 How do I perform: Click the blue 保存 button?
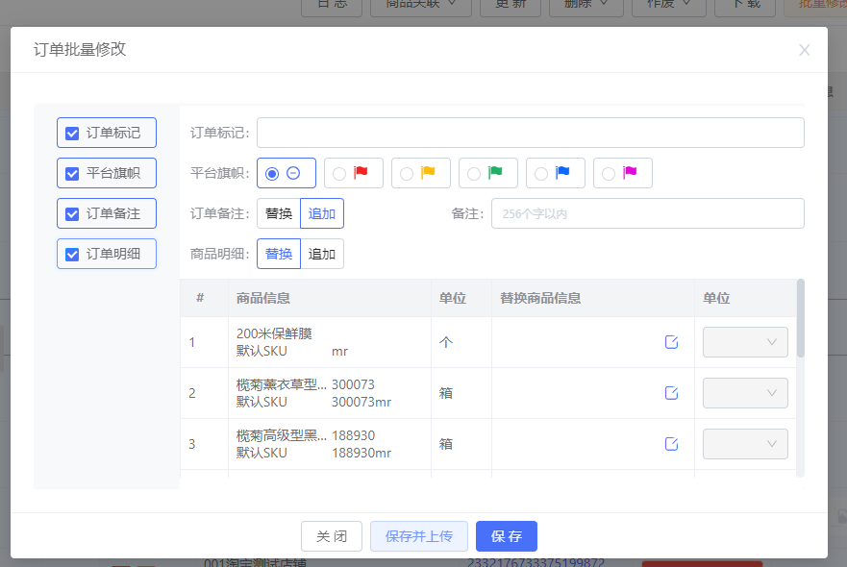tap(506, 536)
